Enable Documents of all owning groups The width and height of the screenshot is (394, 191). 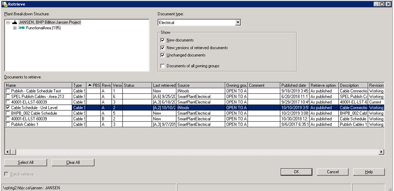pos(163,66)
